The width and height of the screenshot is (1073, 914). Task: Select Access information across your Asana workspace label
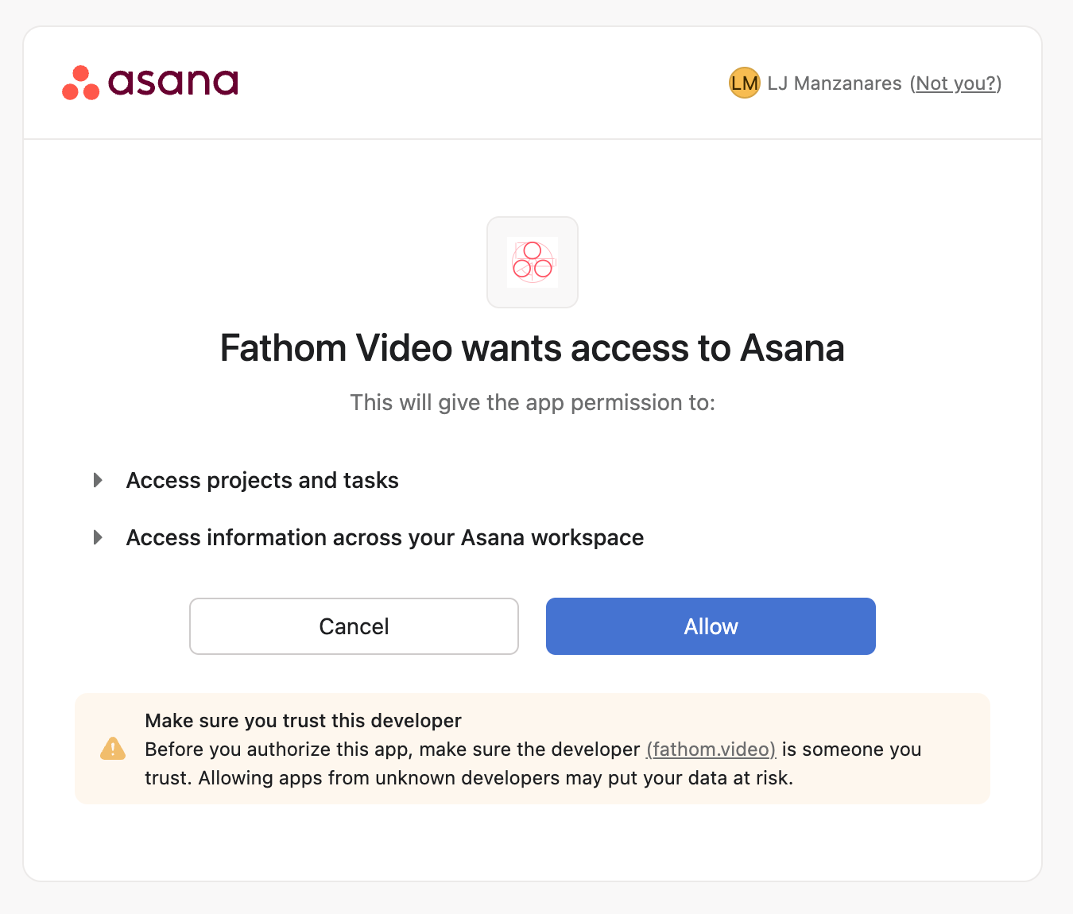385,537
